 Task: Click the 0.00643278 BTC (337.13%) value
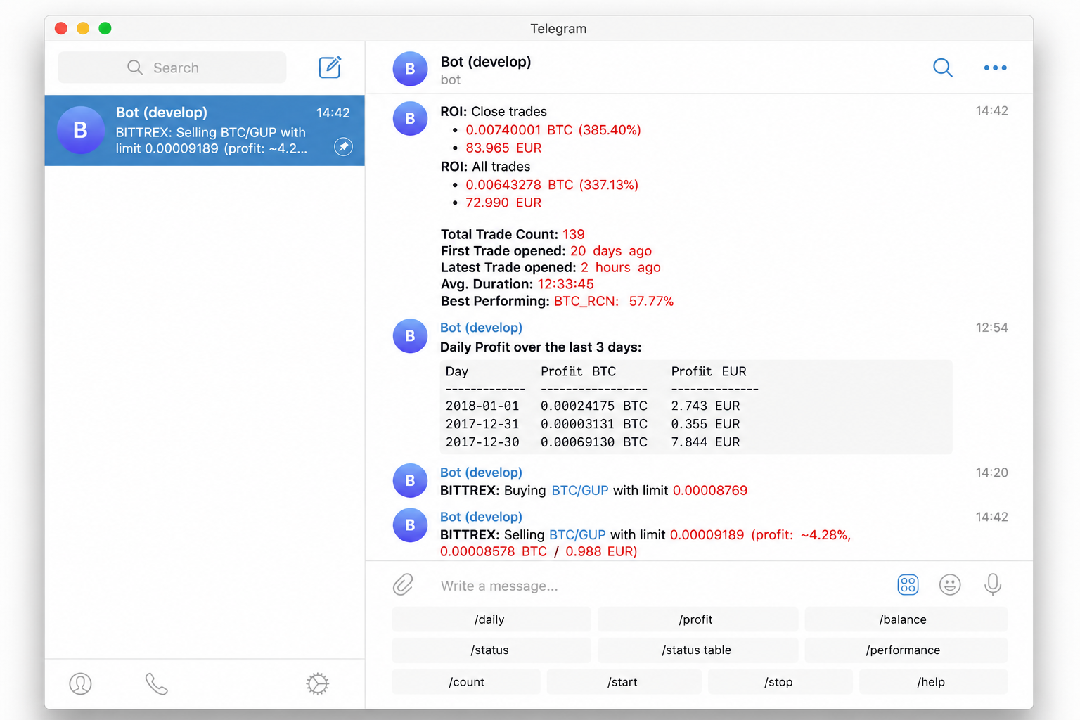pyautogui.click(x=552, y=185)
